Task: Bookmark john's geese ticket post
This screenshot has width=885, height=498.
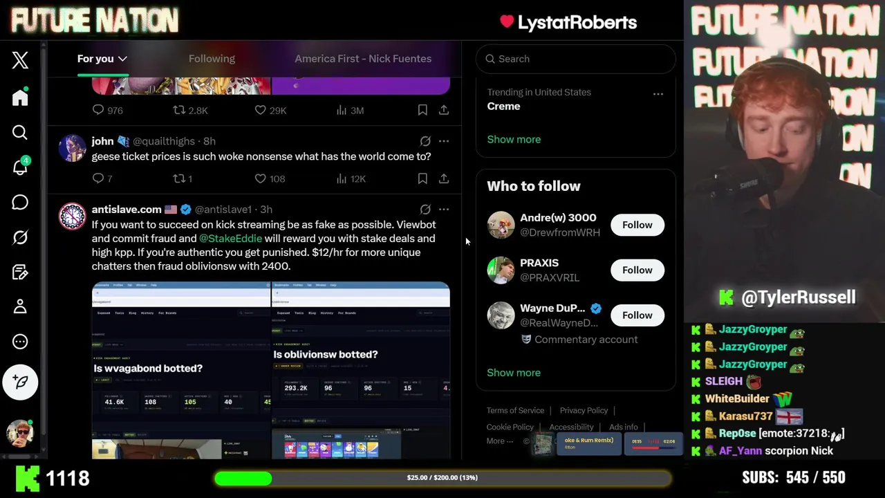Action: coord(422,178)
